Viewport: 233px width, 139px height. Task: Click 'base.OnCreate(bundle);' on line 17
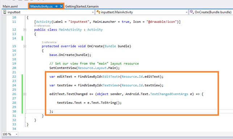pos(70,55)
